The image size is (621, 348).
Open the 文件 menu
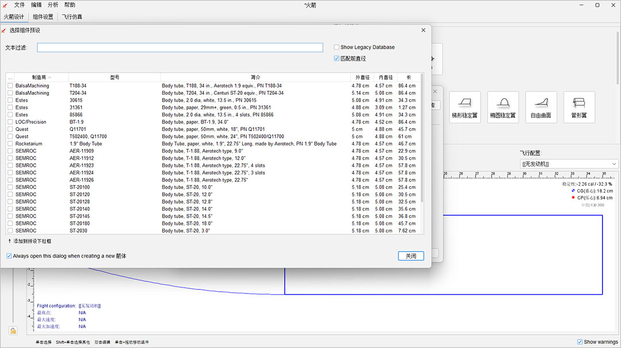click(20, 5)
